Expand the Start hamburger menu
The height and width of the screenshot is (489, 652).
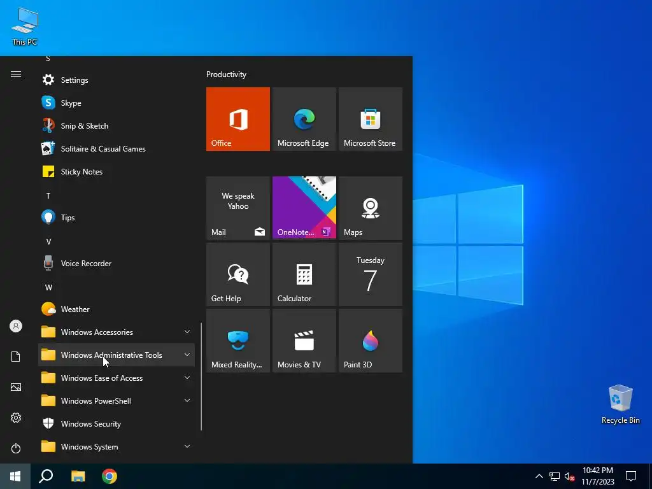[16, 74]
